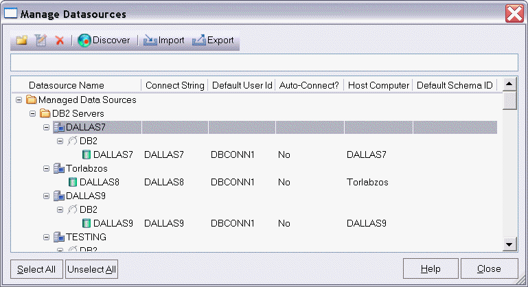Click the DALLAS9 server icon
The width and height of the screenshot is (528, 287).
pos(59,196)
